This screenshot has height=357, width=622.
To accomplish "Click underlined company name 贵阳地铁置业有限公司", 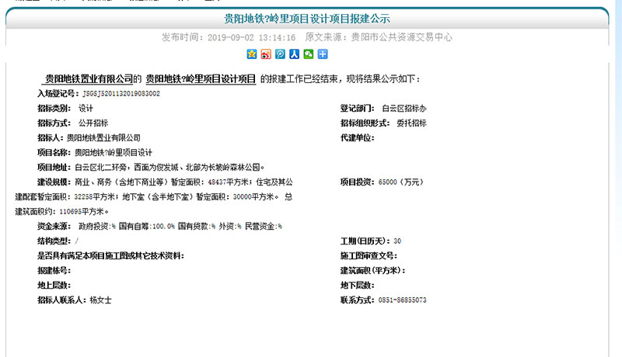I will click(89, 78).
